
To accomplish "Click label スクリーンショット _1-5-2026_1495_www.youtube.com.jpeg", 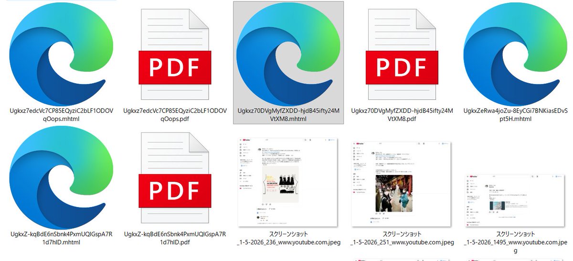I will [516, 242].
